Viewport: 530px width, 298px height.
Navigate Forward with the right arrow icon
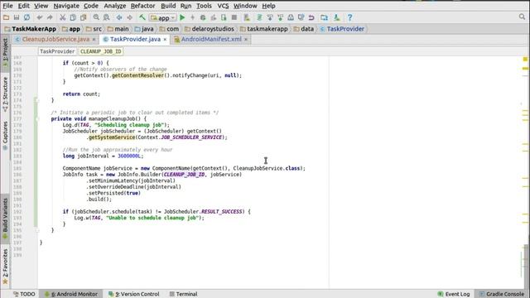[130, 17]
